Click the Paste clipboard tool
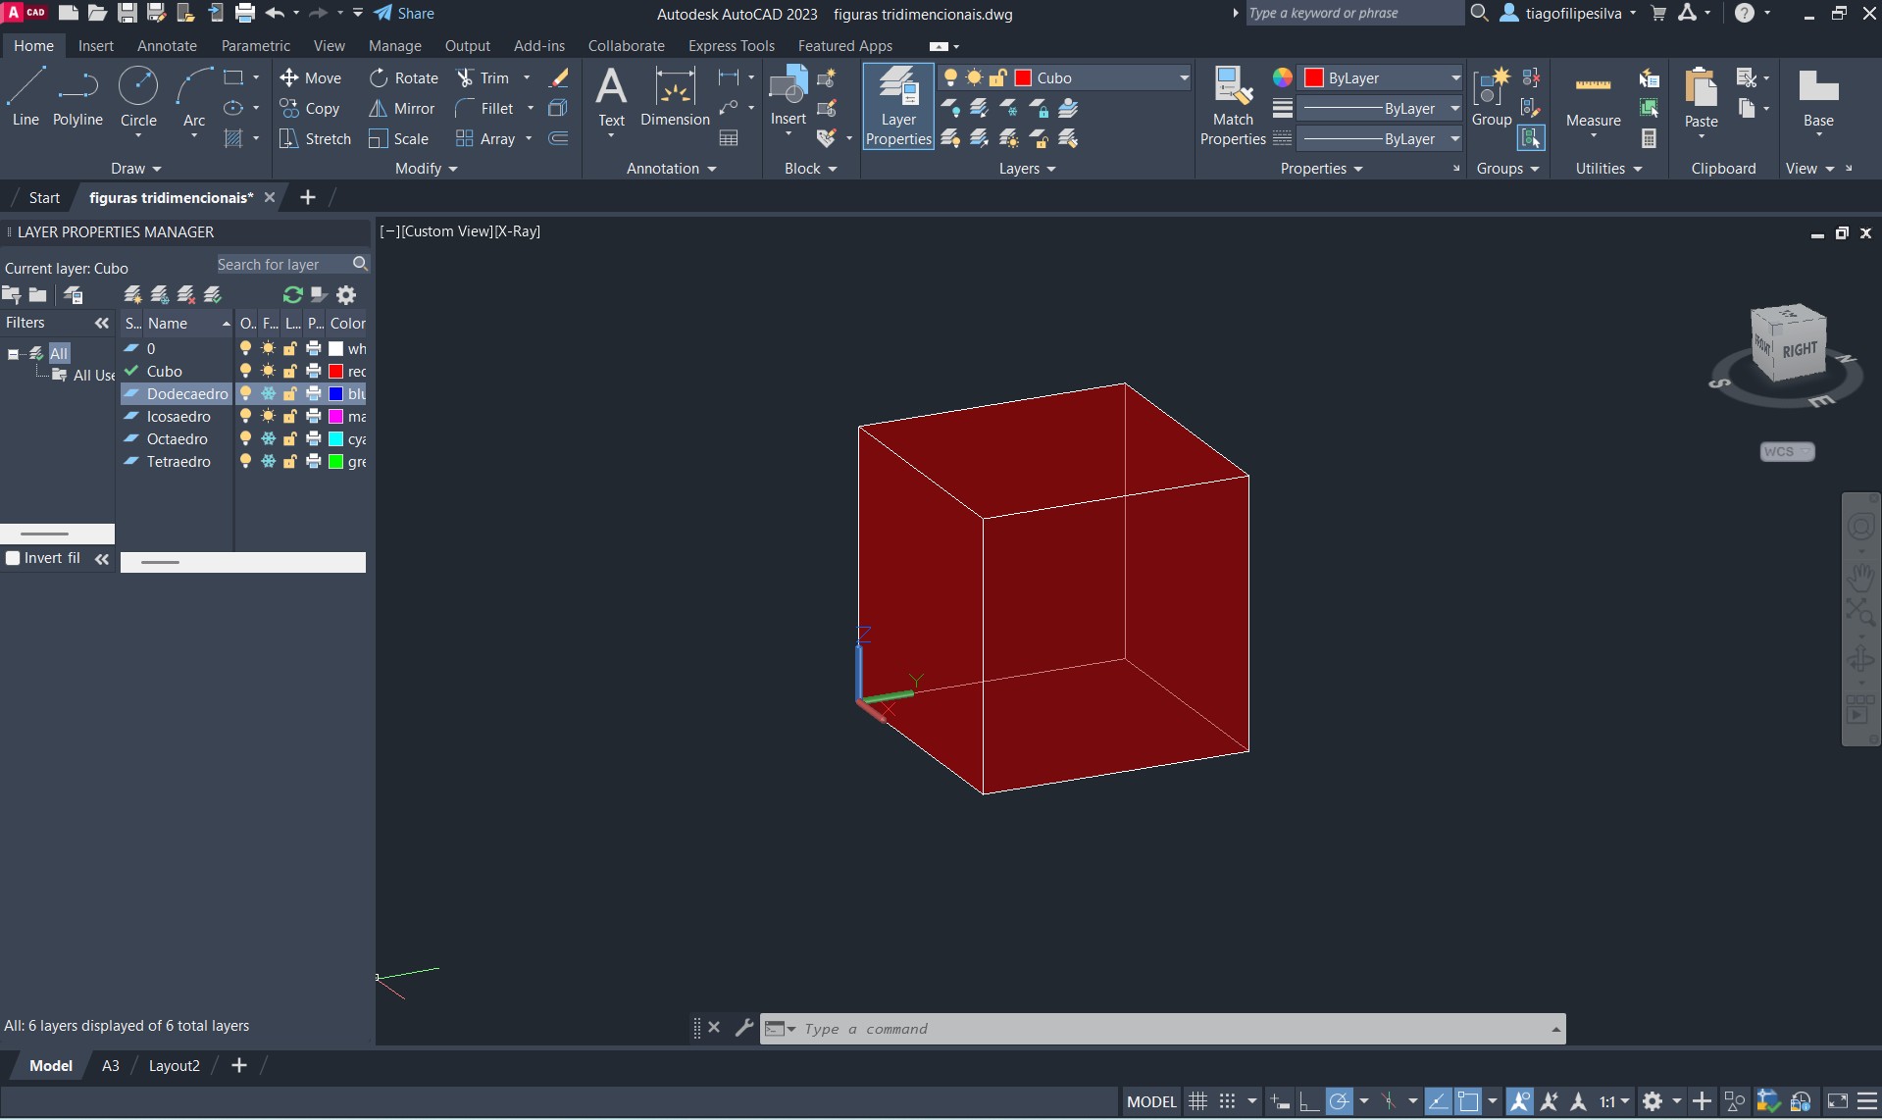The height and width of the screenshot is (1120, 1882). pos(1701,99)
